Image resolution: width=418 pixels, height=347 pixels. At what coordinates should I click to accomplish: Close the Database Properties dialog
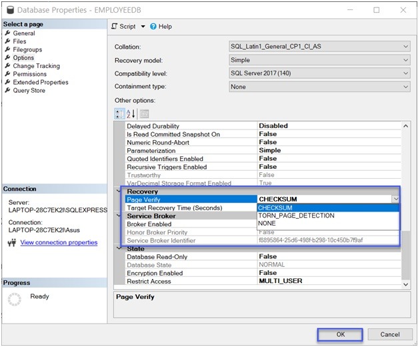tap(403, 10)
